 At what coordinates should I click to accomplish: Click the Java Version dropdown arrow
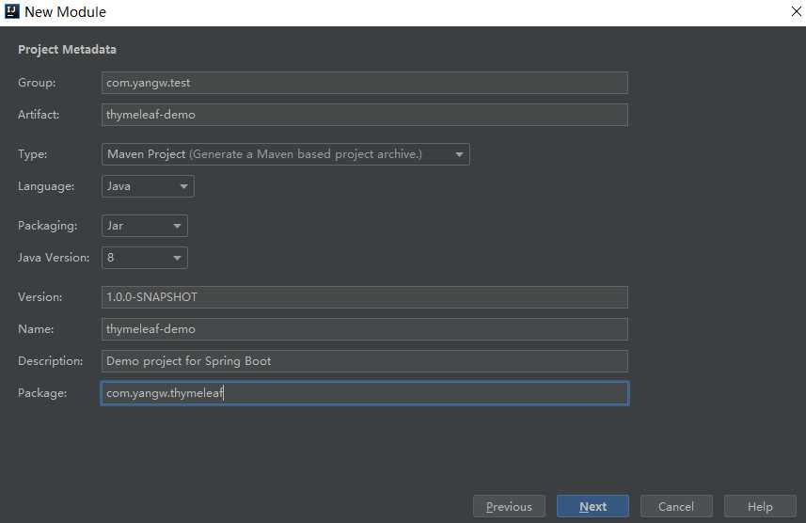(x=177, y=258)
